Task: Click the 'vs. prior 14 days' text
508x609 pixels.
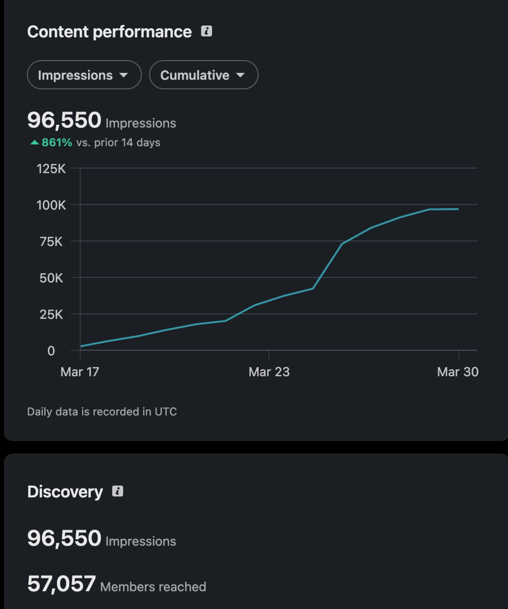Action: tap(118, 142)
